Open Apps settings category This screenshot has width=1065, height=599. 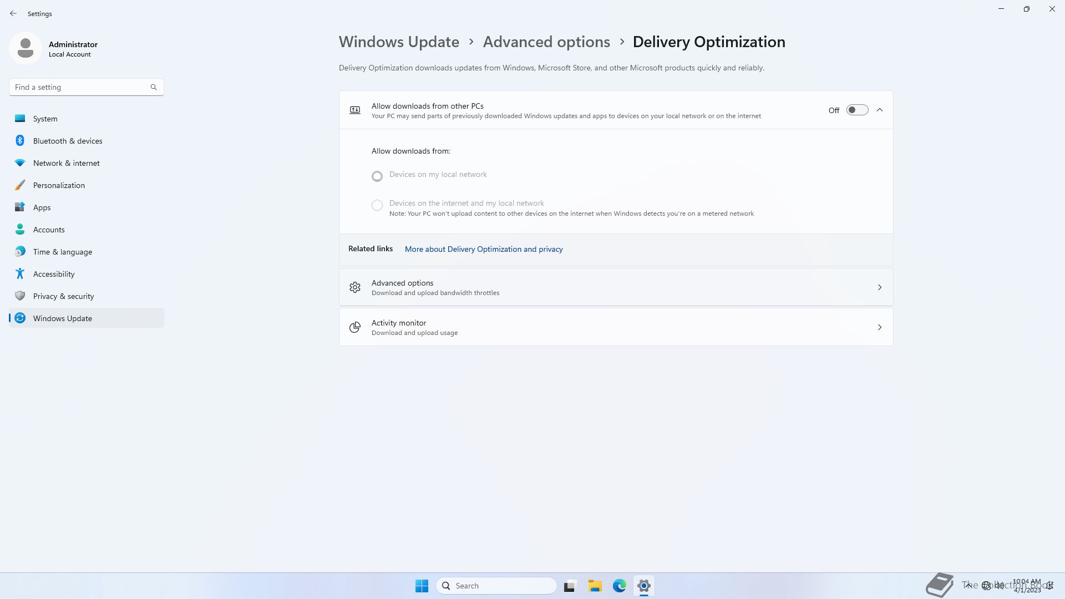tap(87, 207)
